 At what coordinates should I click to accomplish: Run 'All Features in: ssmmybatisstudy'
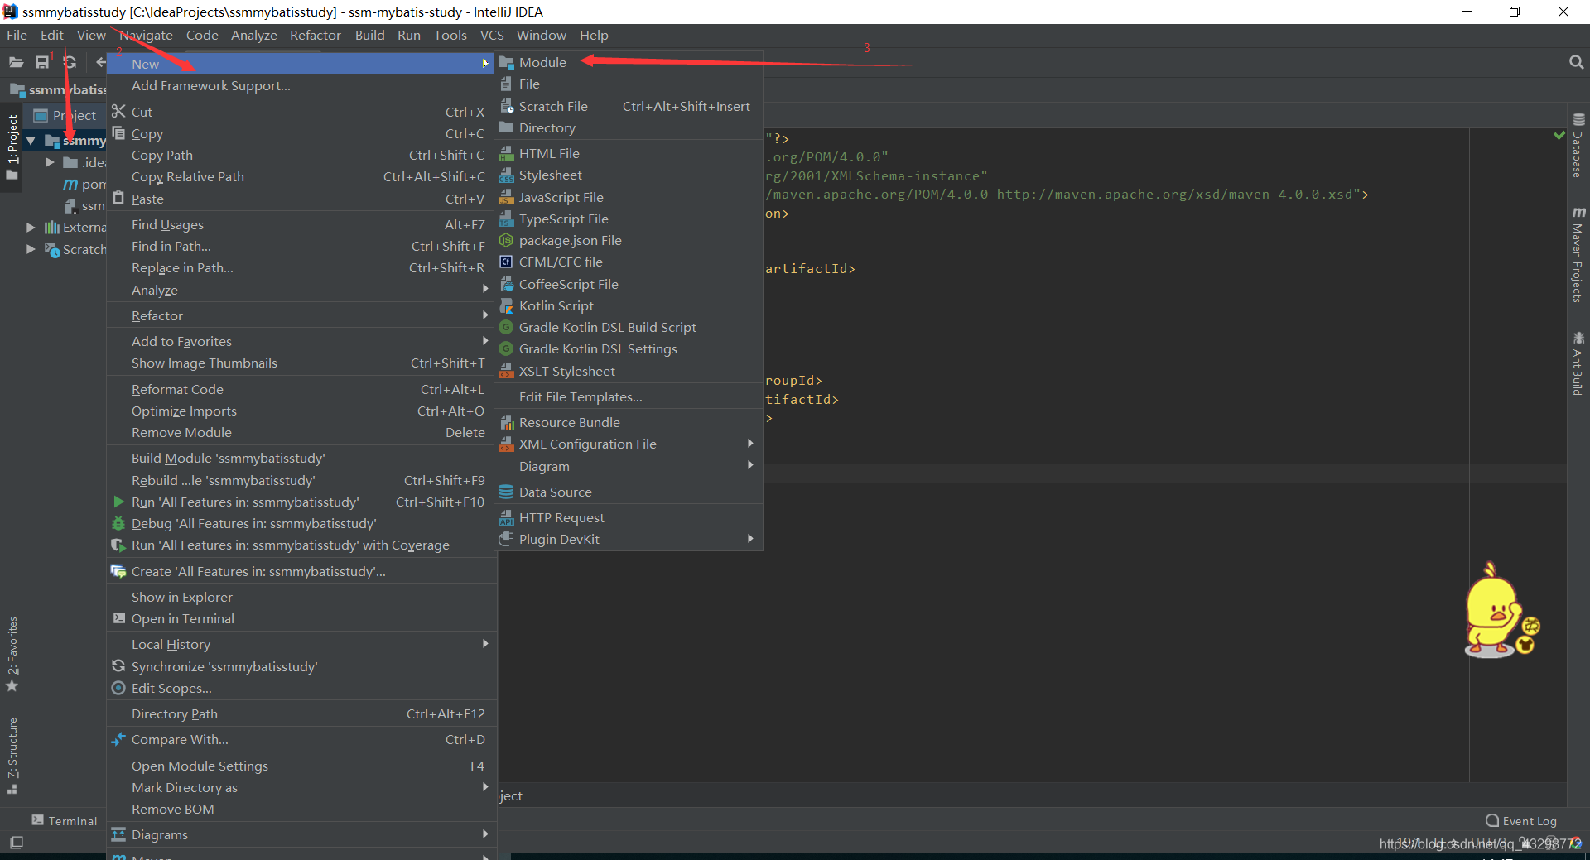tap(301, 502)
